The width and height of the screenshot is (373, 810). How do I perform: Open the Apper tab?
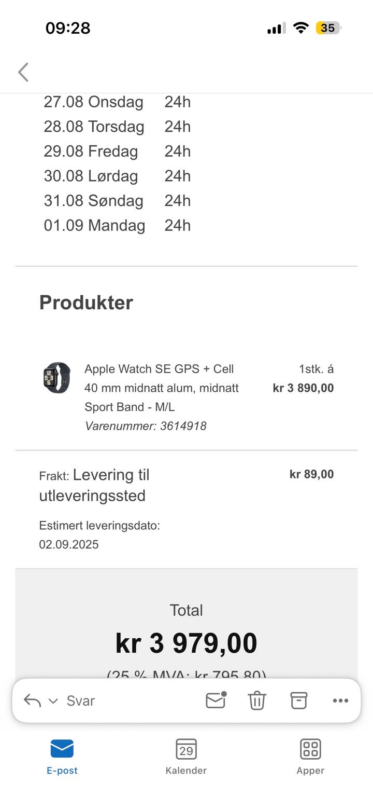310,756
